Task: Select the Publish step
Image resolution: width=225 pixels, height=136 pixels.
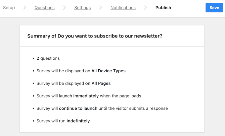Action: click(163, 8)
